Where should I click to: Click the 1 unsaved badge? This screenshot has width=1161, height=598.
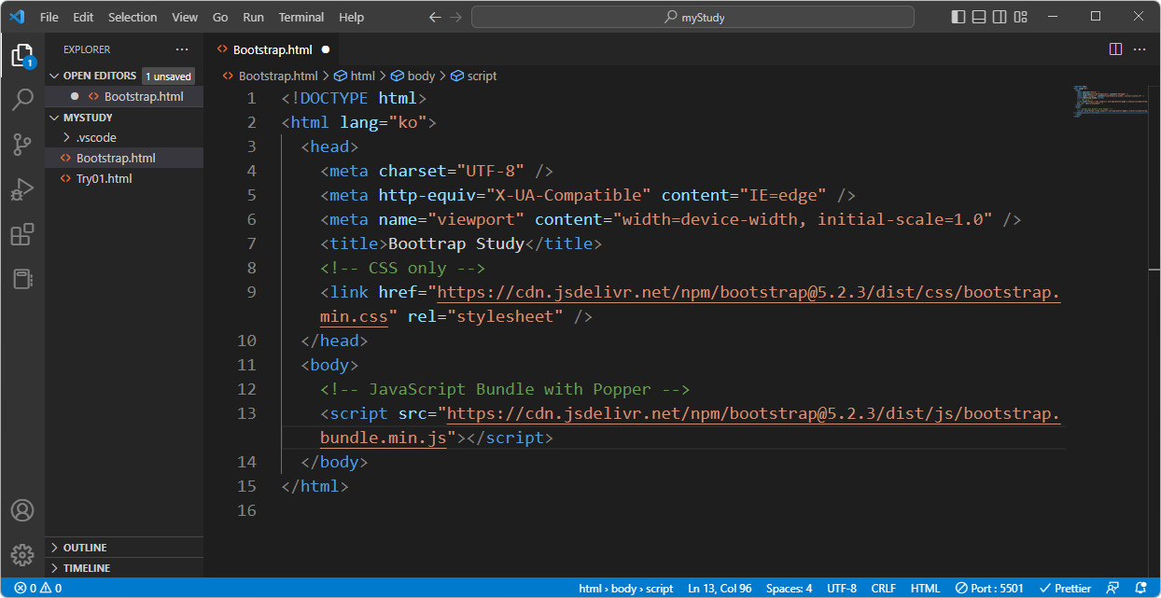pos(168,76)
